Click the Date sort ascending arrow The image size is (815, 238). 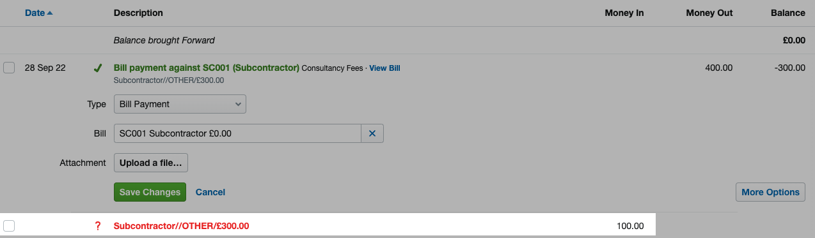(50, 13)
